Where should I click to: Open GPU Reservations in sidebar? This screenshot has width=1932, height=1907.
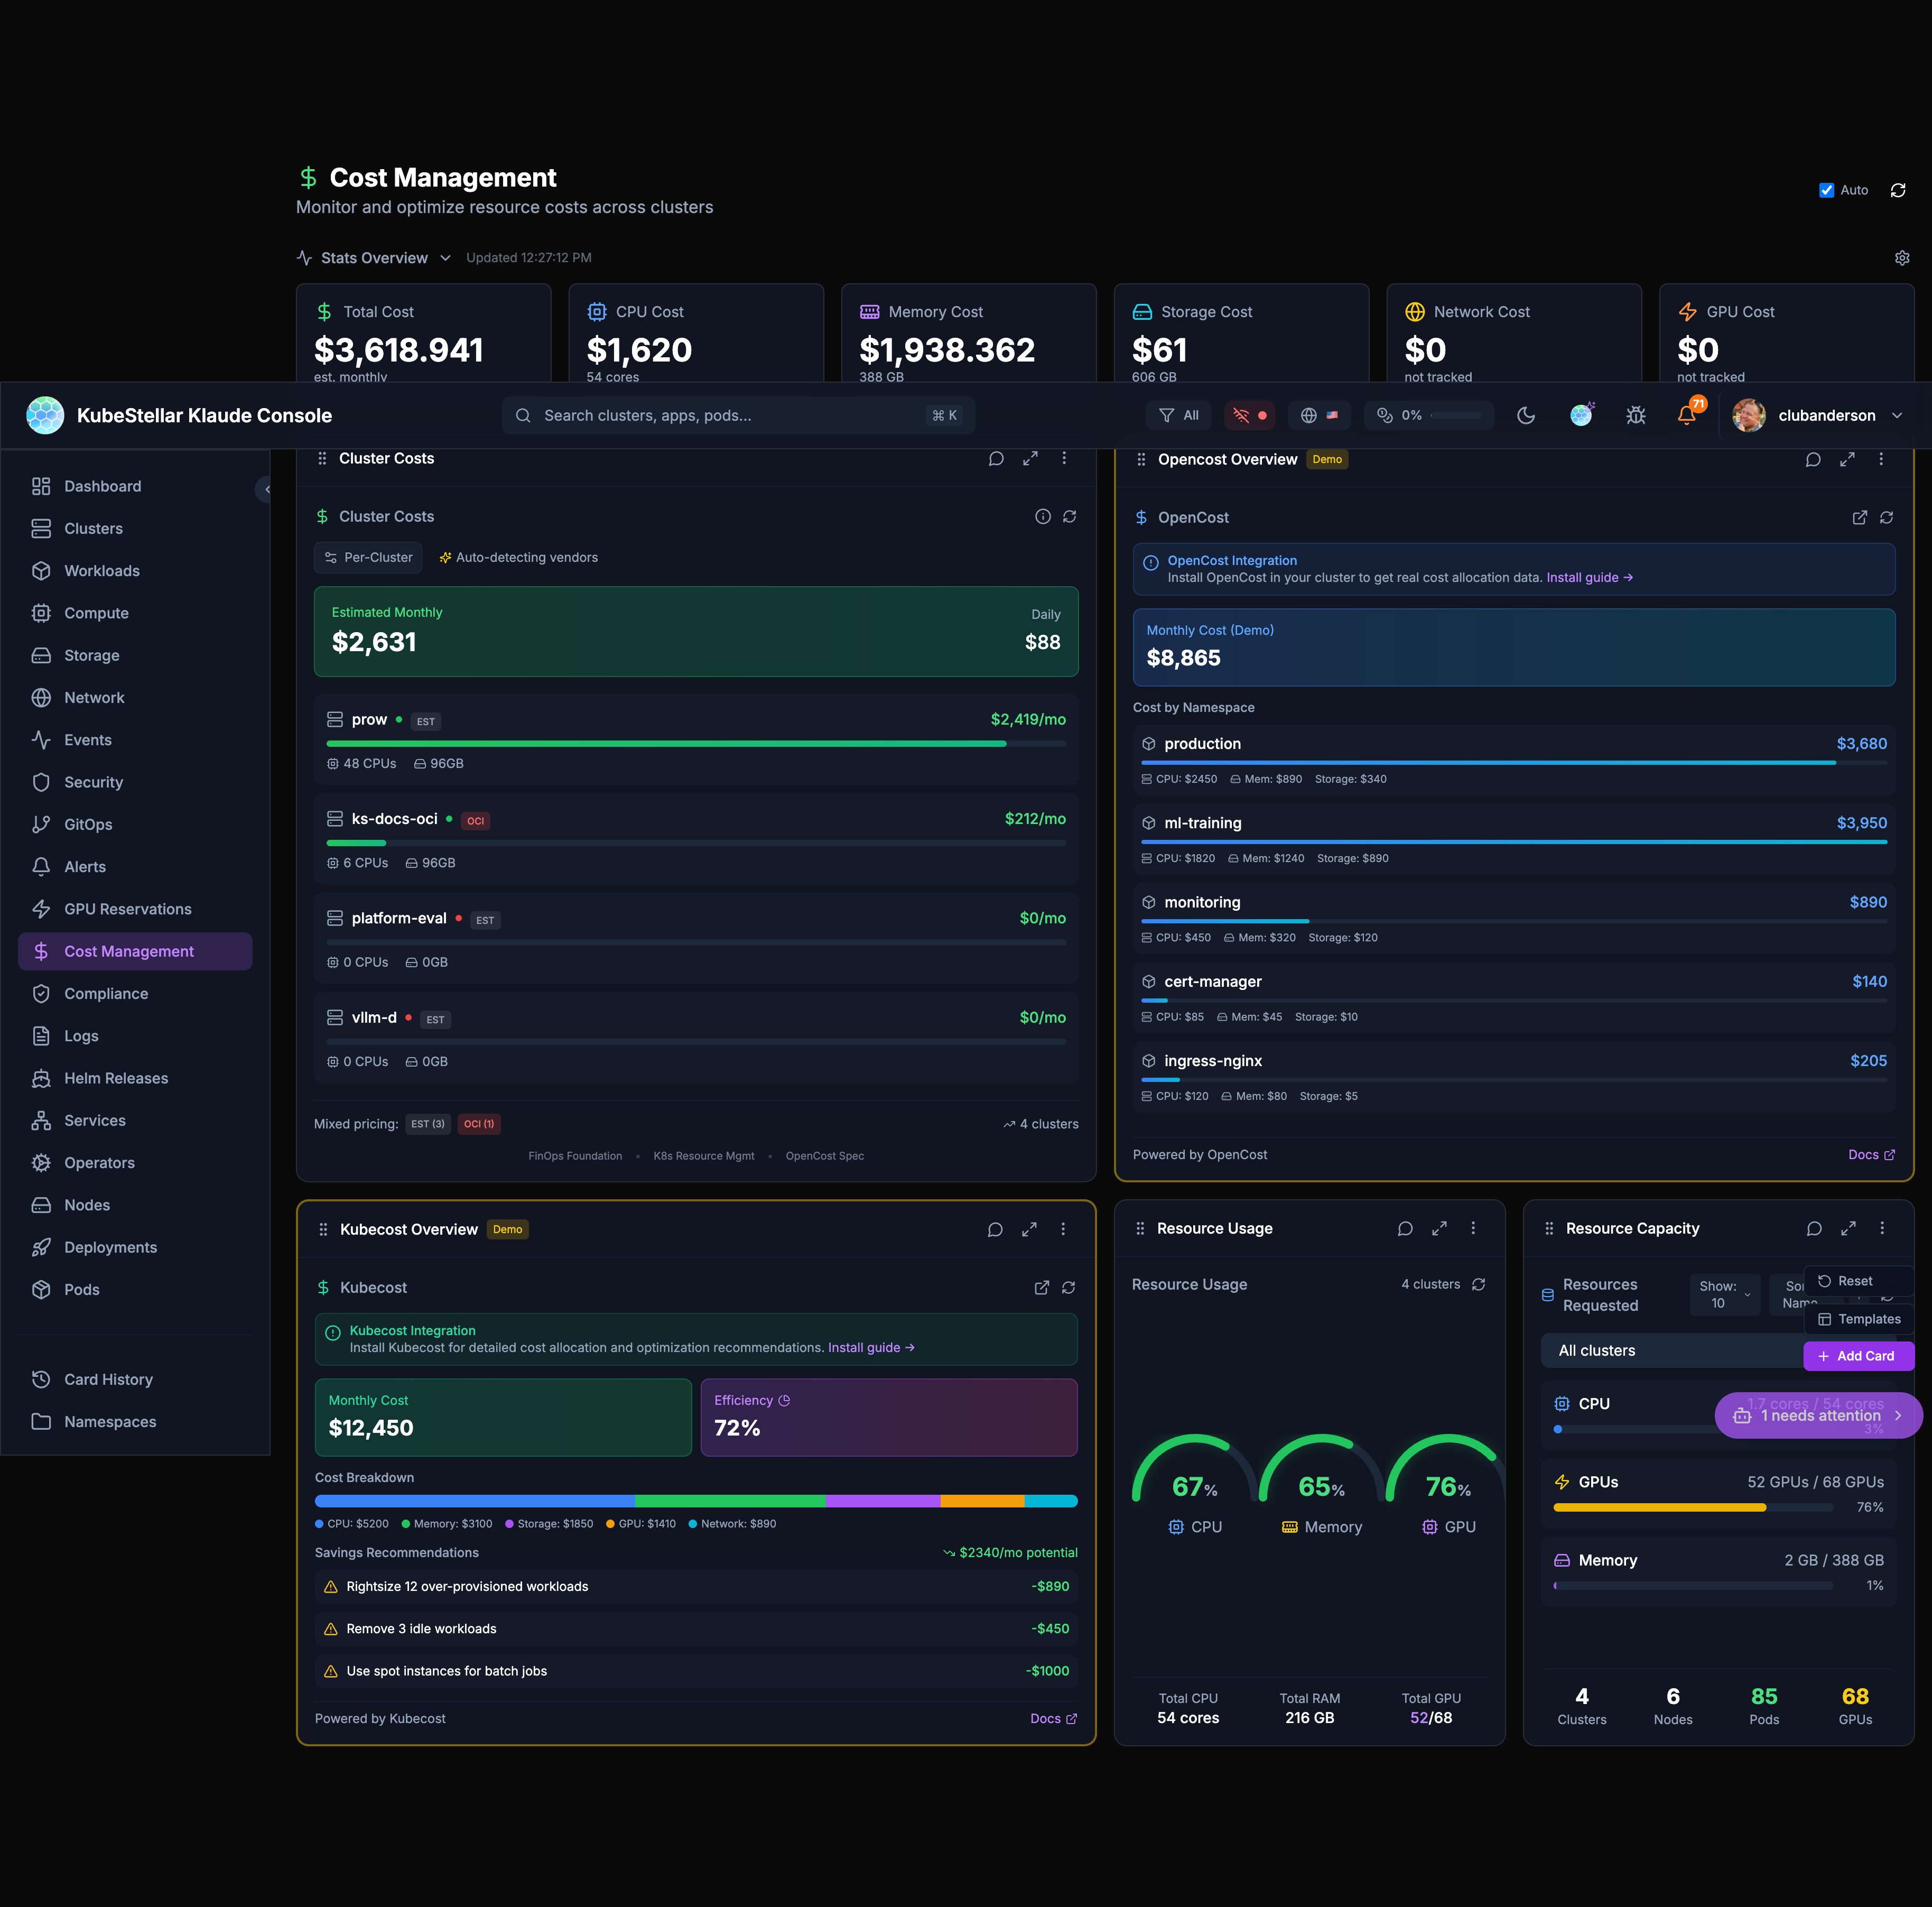click(127, 909)
